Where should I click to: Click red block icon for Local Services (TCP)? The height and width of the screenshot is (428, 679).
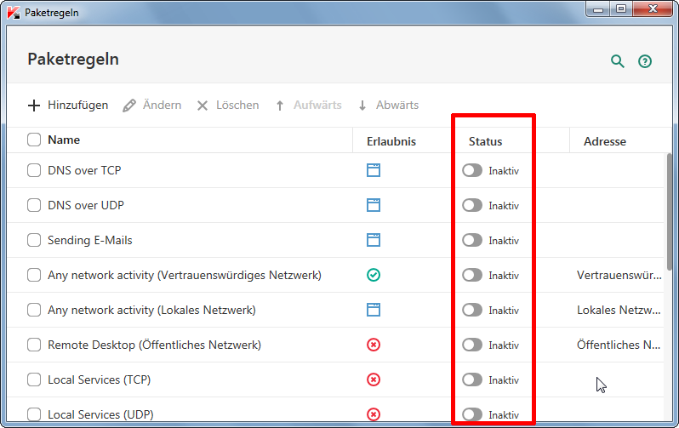pyautogui.click(x=374, y=379)
